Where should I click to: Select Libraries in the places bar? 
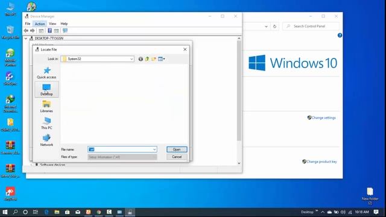coord(46,107)
